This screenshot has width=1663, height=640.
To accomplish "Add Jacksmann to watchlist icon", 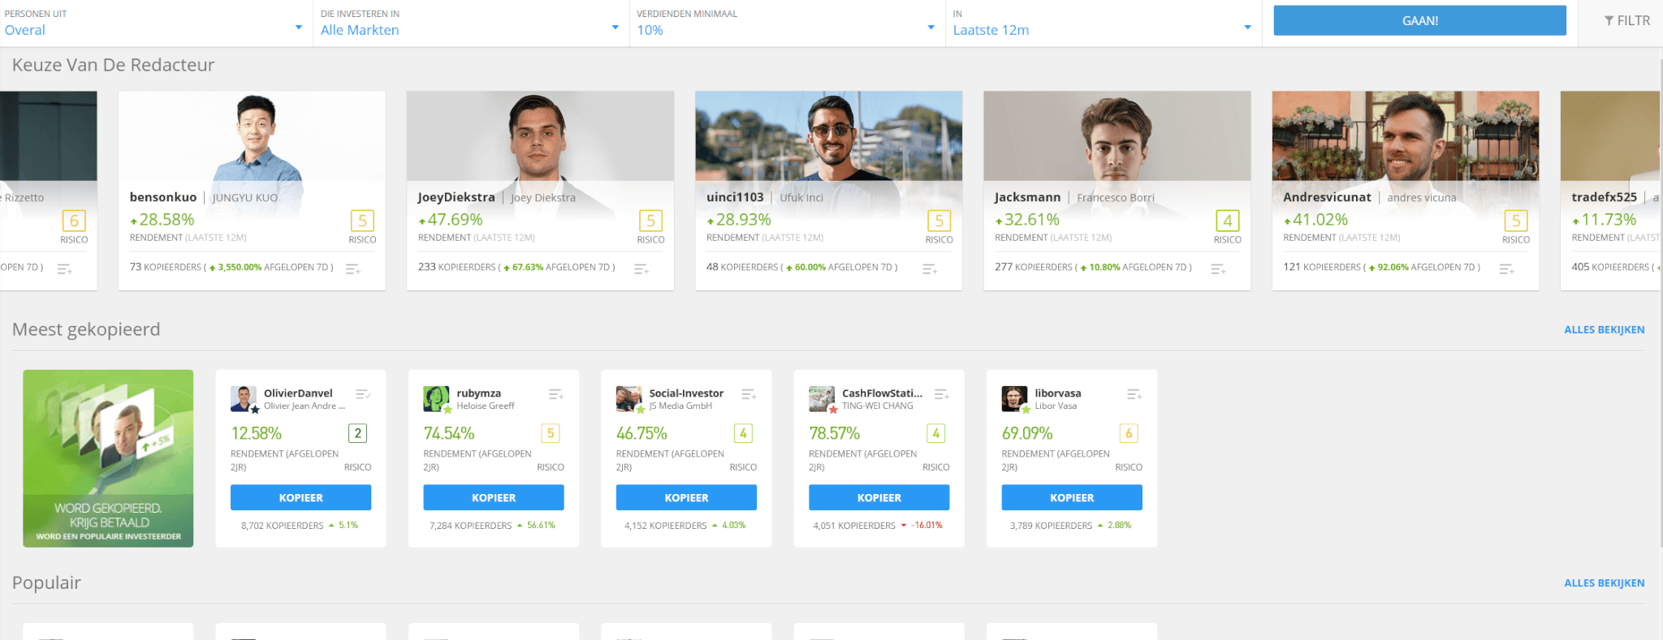I will coord(1218,268).
